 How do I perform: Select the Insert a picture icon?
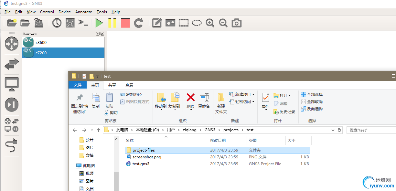click(x=170, y=23)
